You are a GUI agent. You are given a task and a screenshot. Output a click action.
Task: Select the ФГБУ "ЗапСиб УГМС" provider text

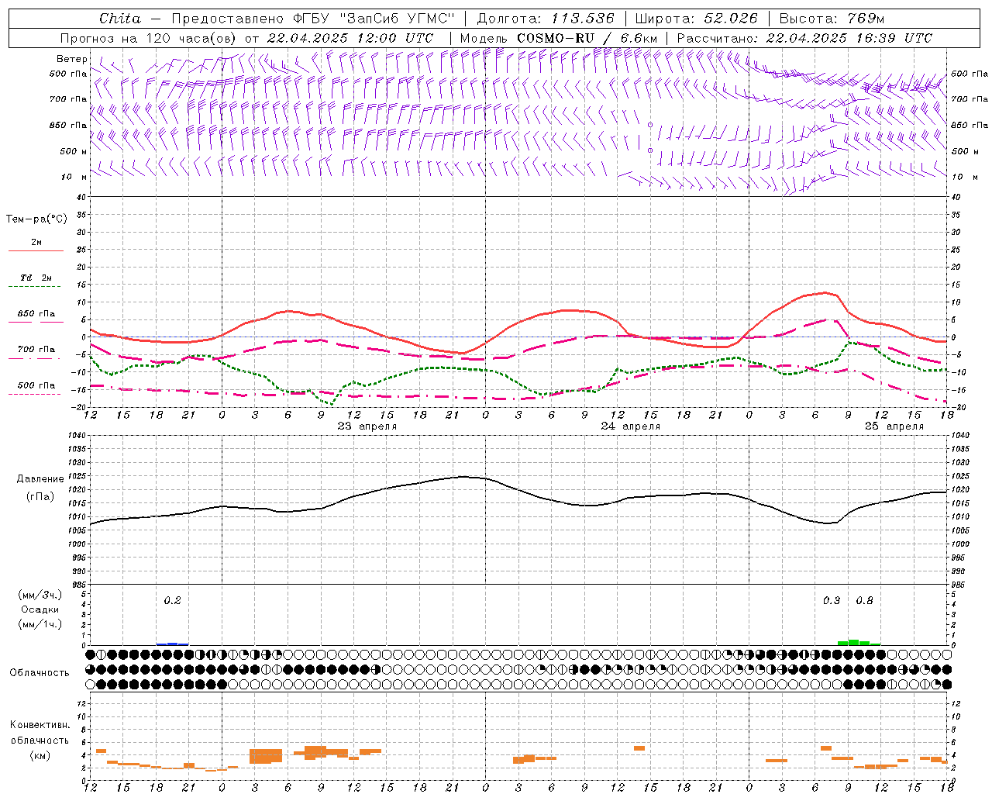pos(374,19)
